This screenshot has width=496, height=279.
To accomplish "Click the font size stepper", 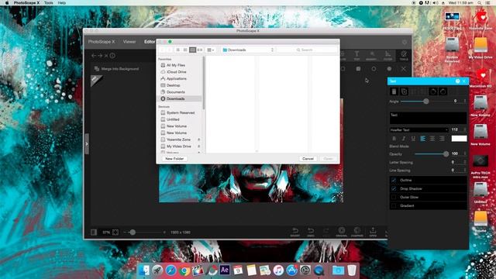I will click(465, 130).
